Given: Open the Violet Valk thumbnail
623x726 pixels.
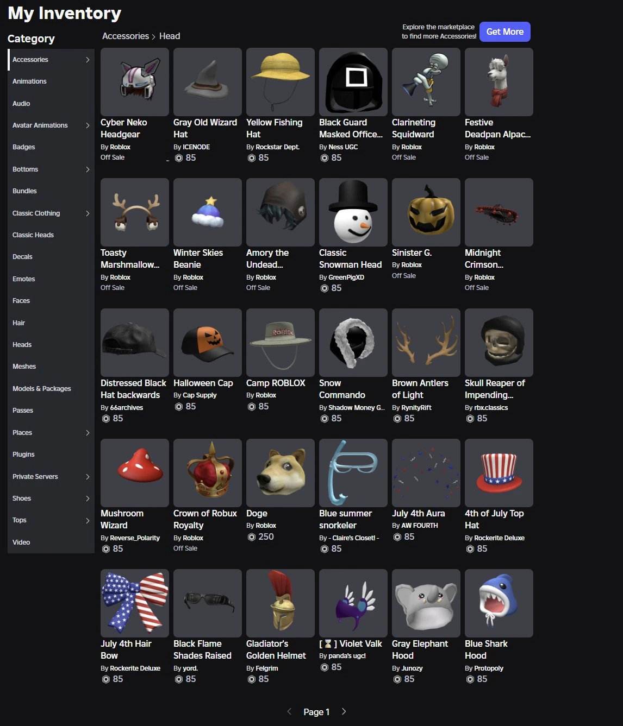Looking at the screenshot, I should (353, 603).
